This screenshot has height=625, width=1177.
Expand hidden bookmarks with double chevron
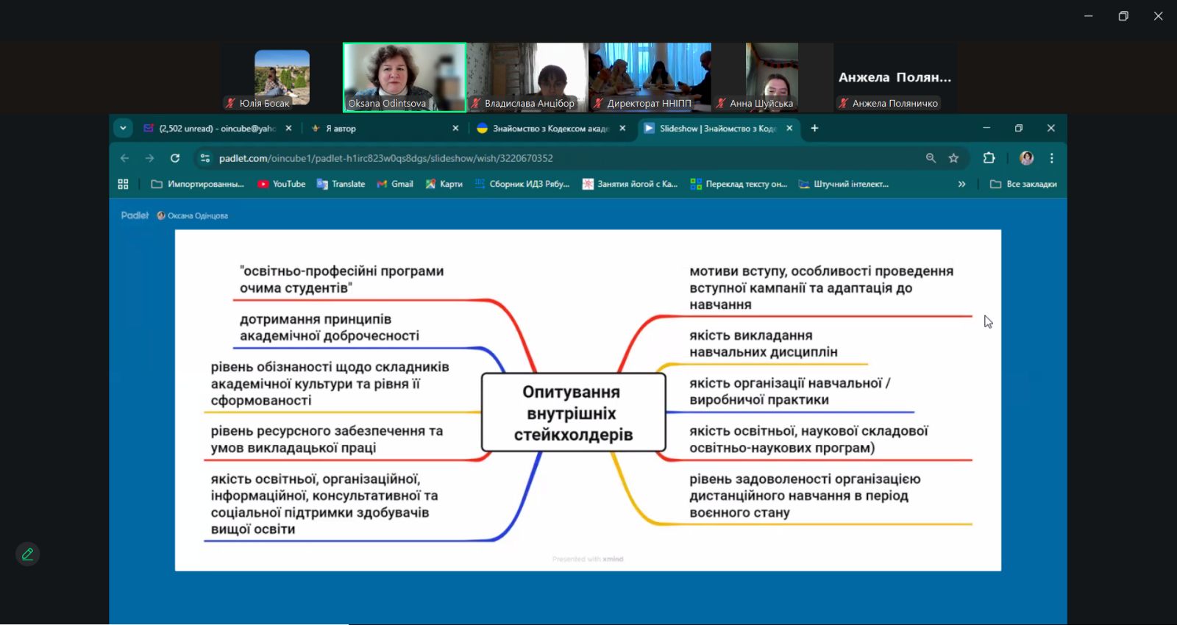click(x=961, y=184)
